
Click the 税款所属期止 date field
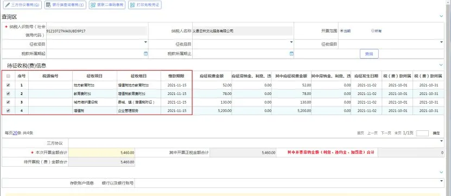point(243,54)
